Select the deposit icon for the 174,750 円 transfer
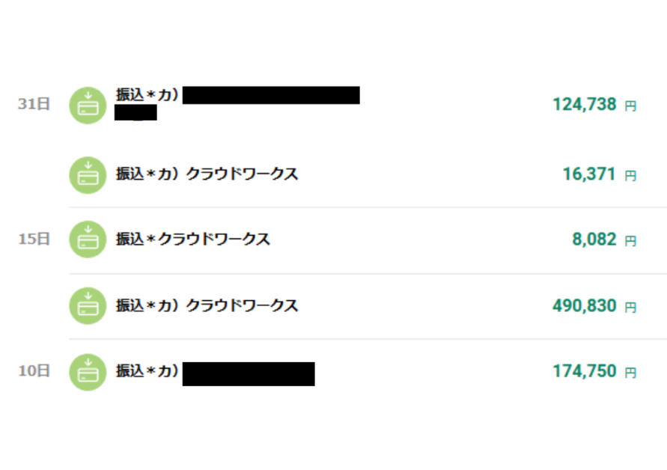The image size is (667, 470). [88, 372]
